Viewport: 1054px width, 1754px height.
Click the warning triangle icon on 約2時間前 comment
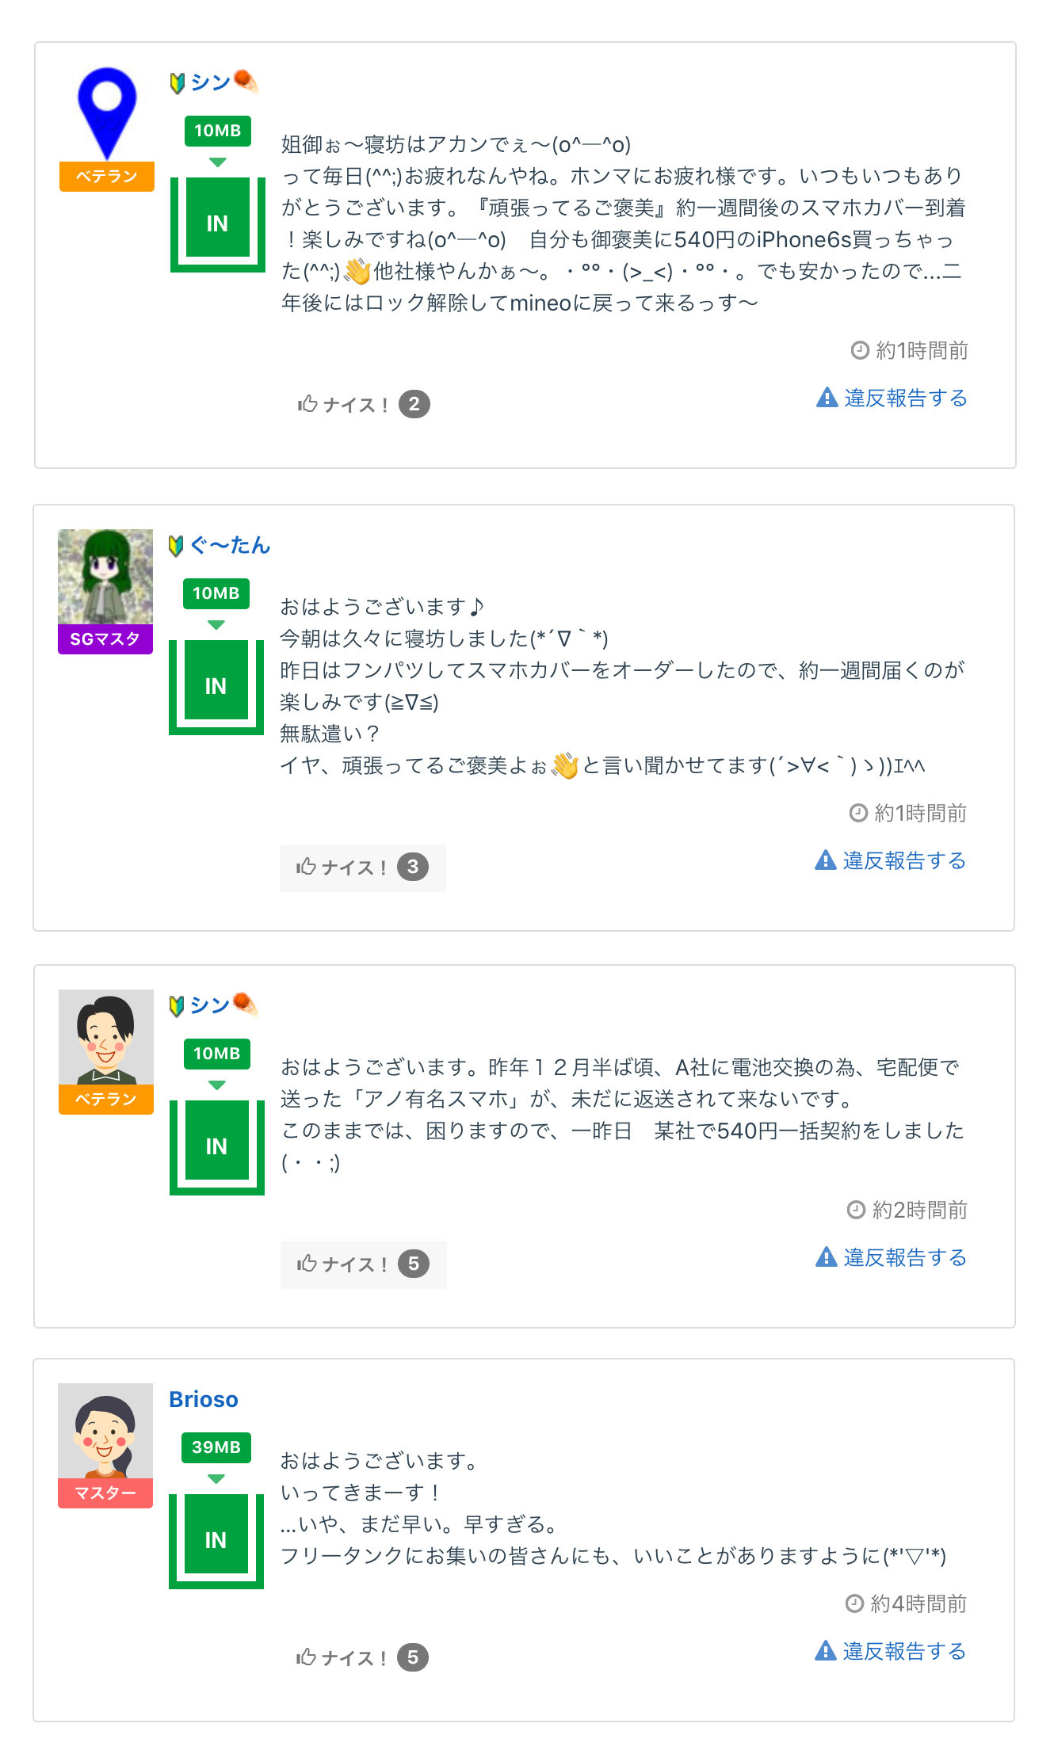pyautogui.click(x=827, y=1256)
